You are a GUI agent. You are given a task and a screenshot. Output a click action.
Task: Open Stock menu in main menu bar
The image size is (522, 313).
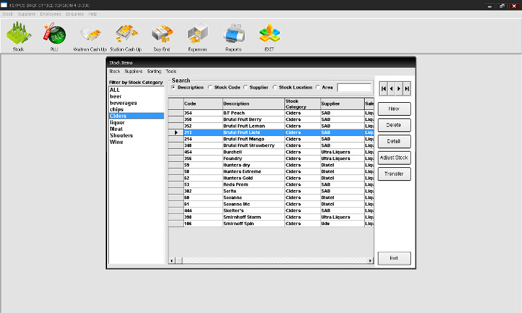8,14
